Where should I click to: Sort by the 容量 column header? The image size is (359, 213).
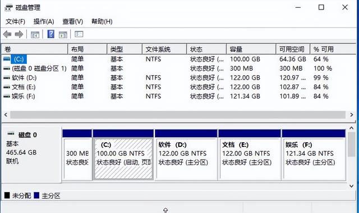pos(251,49)
